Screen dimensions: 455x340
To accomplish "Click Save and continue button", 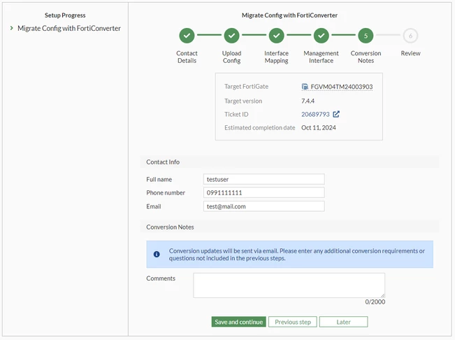I will point(239,322).
